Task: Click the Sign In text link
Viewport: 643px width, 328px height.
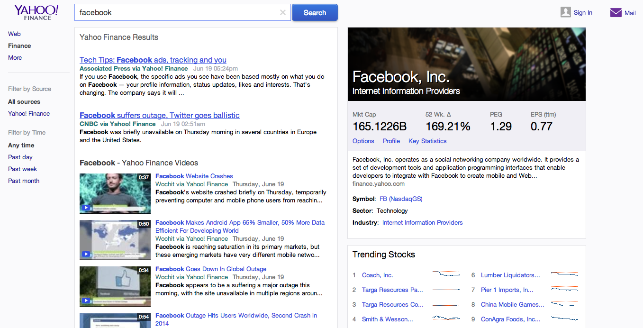Action: (583, 13)
